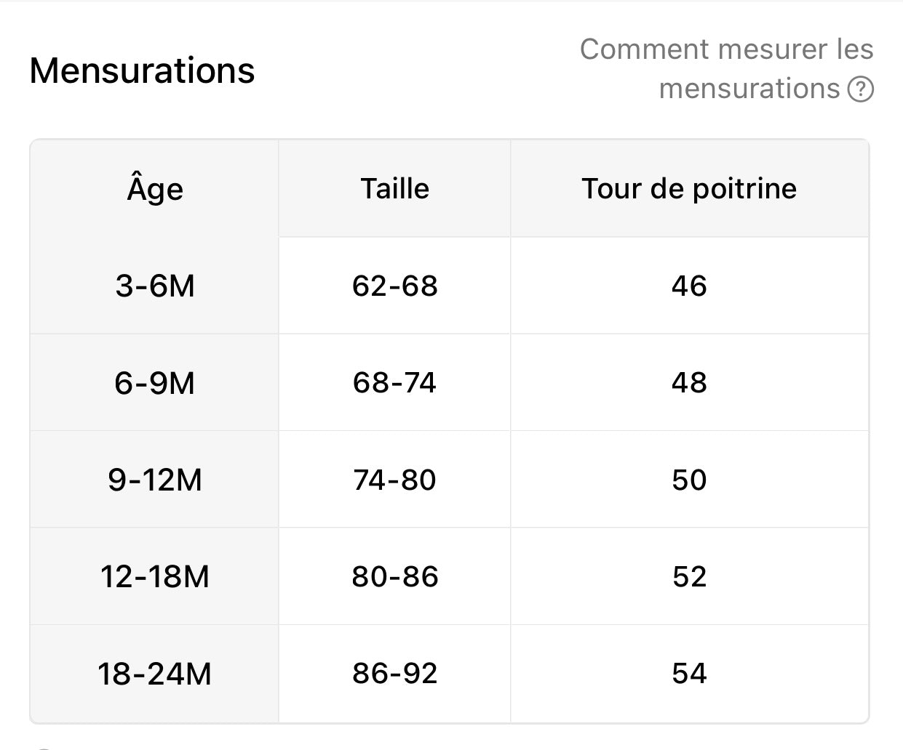
Task: Click chest measurement value 50
Action: coord(690,480)
